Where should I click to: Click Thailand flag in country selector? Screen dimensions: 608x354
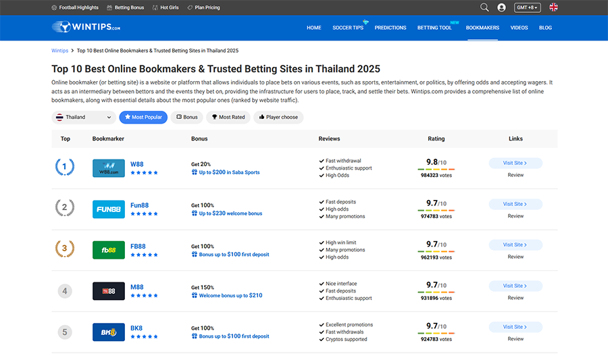tap(59, 117)
